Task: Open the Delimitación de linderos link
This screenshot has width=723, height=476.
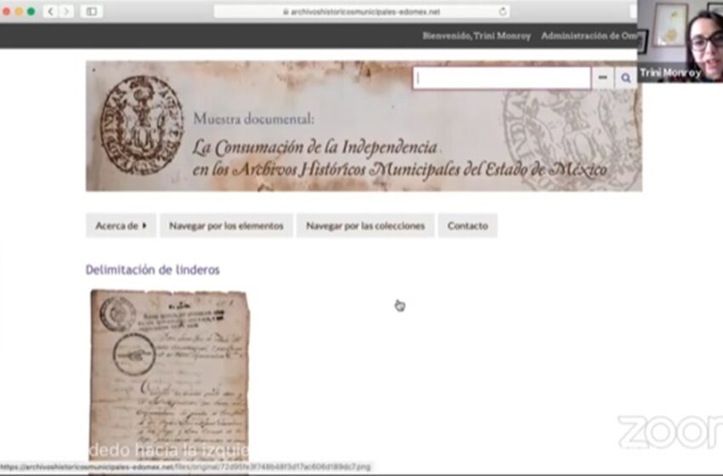Action: [x=152, y=270]
